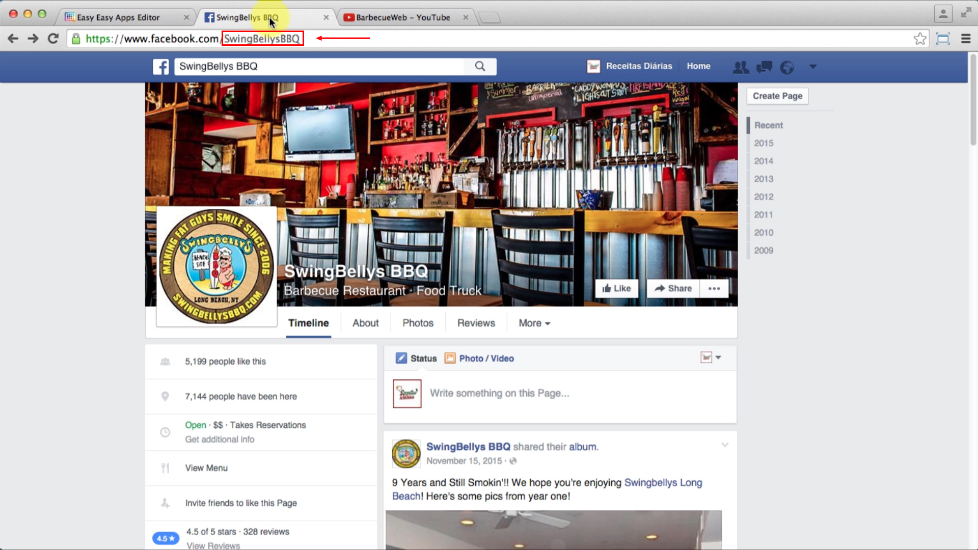
Task: Click the Create Page button
Action: coord(777,96)
